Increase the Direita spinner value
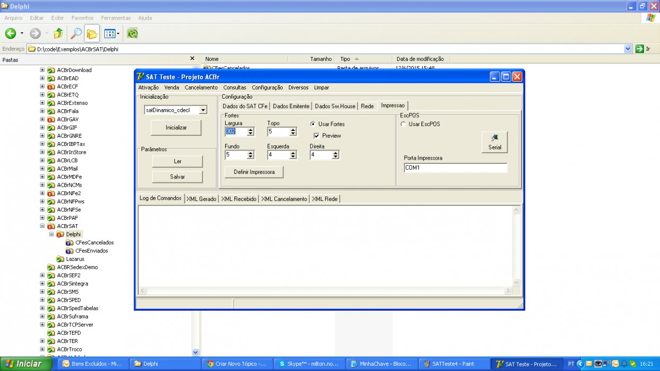Viewport: 660px width, 371px height. pos(335,153)
